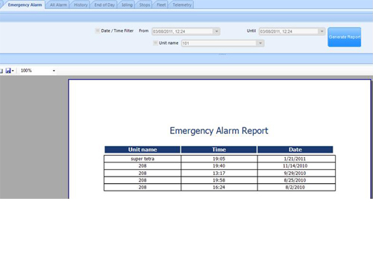373x280 pixels.
Task: Switch to the All Alarm tab
Action: click(x=58, y=5)
